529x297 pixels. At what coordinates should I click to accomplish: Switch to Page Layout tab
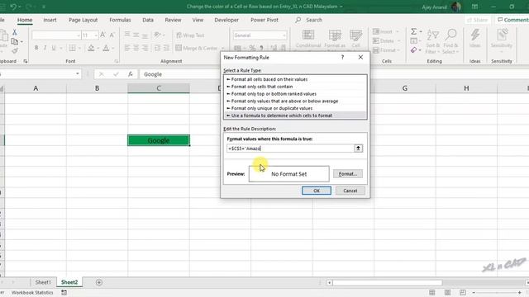(83, 20)
